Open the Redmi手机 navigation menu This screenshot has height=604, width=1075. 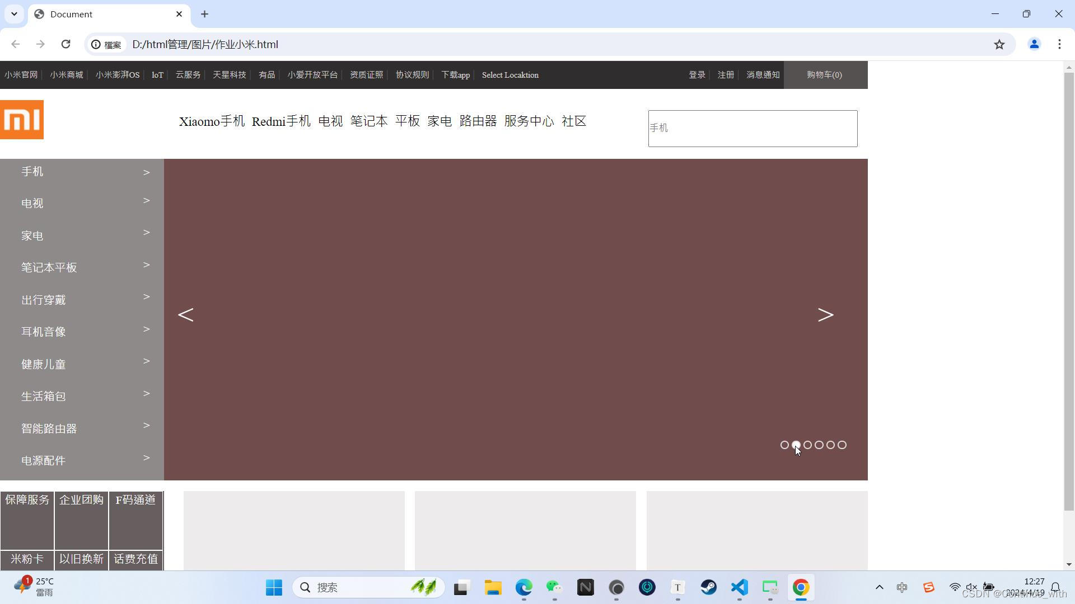click(x=281, y=121)
